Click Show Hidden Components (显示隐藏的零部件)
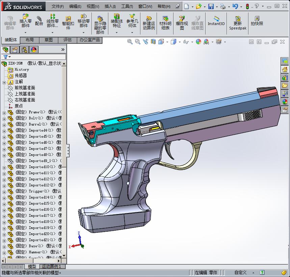 pyautogui.click(x=100, y=25)
